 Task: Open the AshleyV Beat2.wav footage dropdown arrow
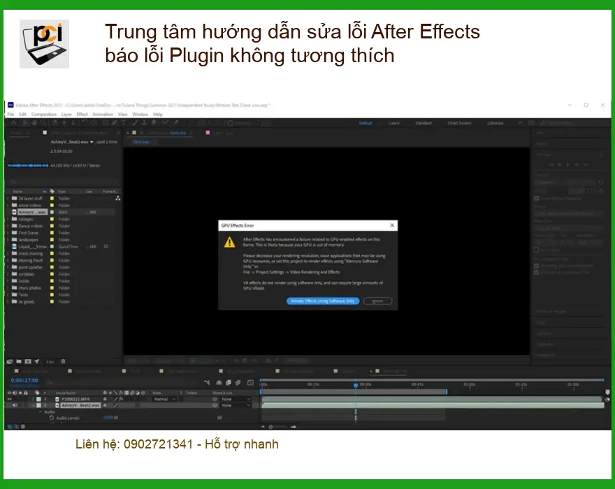(92, 142)
